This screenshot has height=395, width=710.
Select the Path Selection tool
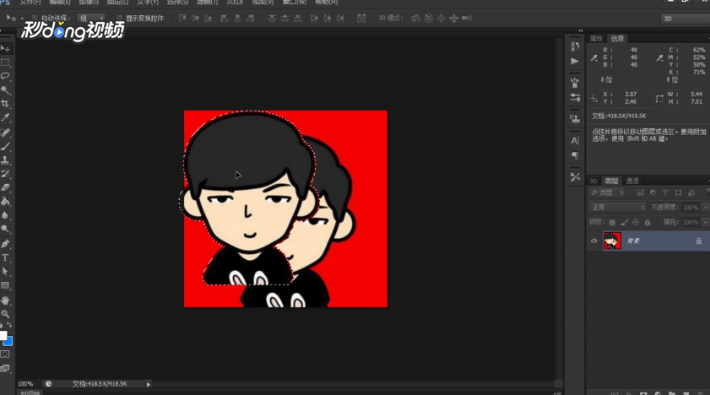[x=5, y=272]
